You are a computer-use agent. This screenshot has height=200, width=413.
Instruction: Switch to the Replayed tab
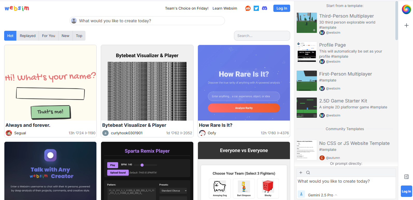pyautogui.click(x=28, y=36)
